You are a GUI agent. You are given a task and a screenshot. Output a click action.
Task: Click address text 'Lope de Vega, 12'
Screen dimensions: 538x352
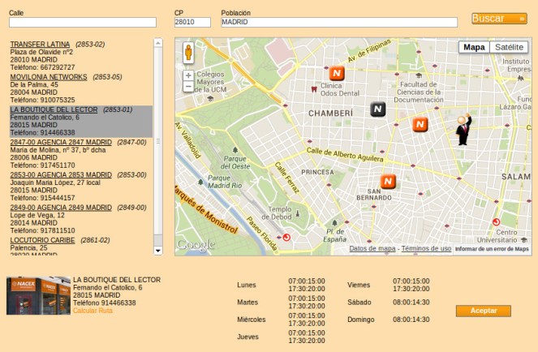pyautogui.click(x=37, y=215)
